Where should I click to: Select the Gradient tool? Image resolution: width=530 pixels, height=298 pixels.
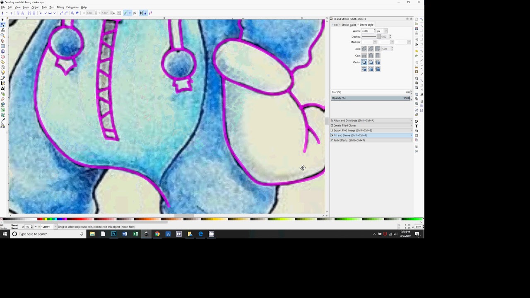pyautogui.click(x=3, y=110)
